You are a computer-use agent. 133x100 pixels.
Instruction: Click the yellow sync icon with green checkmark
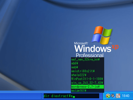[108, 96]
